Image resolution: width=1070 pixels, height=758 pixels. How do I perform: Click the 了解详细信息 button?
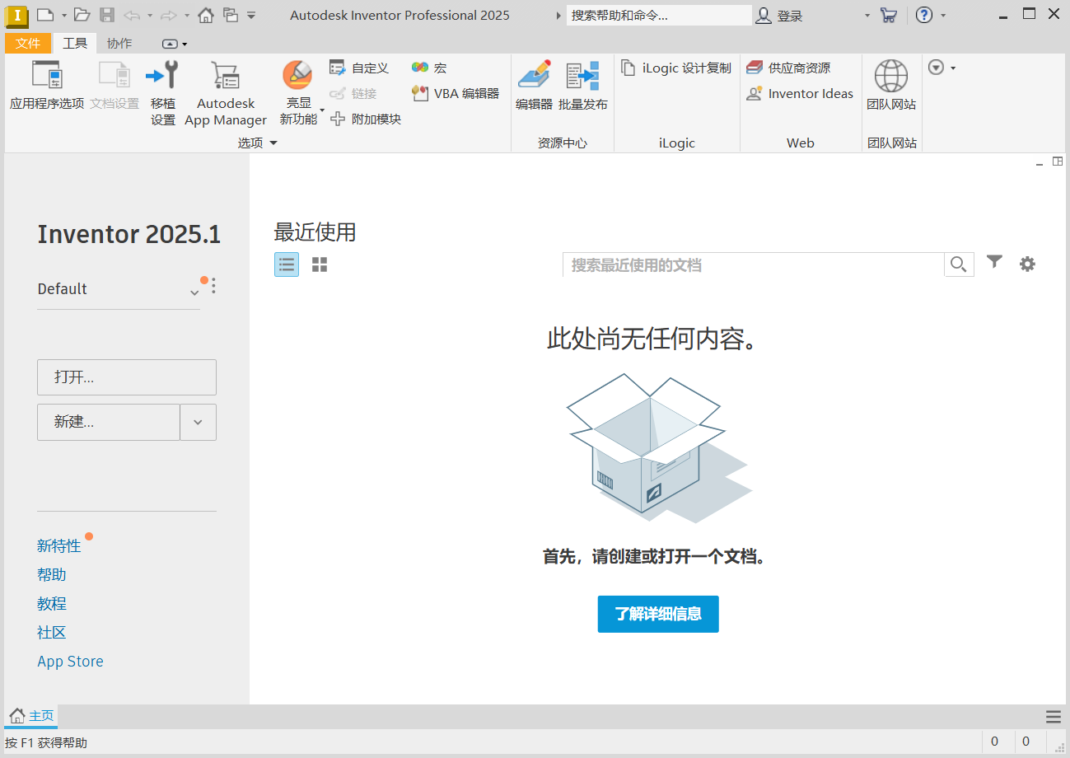click(658, 614)
